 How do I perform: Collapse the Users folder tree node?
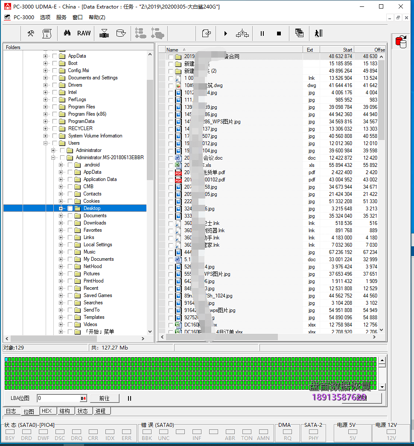(x=45, y=143)
